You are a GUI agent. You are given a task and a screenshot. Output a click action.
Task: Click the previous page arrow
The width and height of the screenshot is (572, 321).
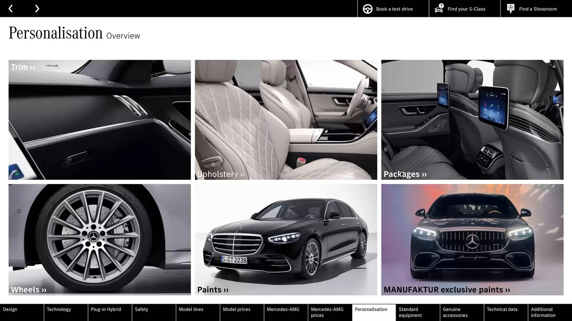pyautogui.click(x=11, y=8)
